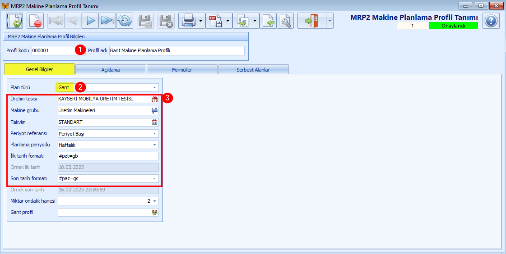Click the record number 1 box
This screenshot has height=254, width=506.
coord(413,26)
